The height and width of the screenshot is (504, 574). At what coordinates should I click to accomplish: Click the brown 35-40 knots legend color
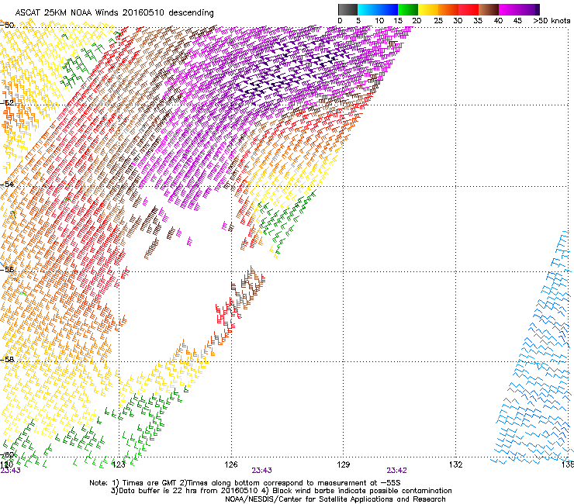489,9
